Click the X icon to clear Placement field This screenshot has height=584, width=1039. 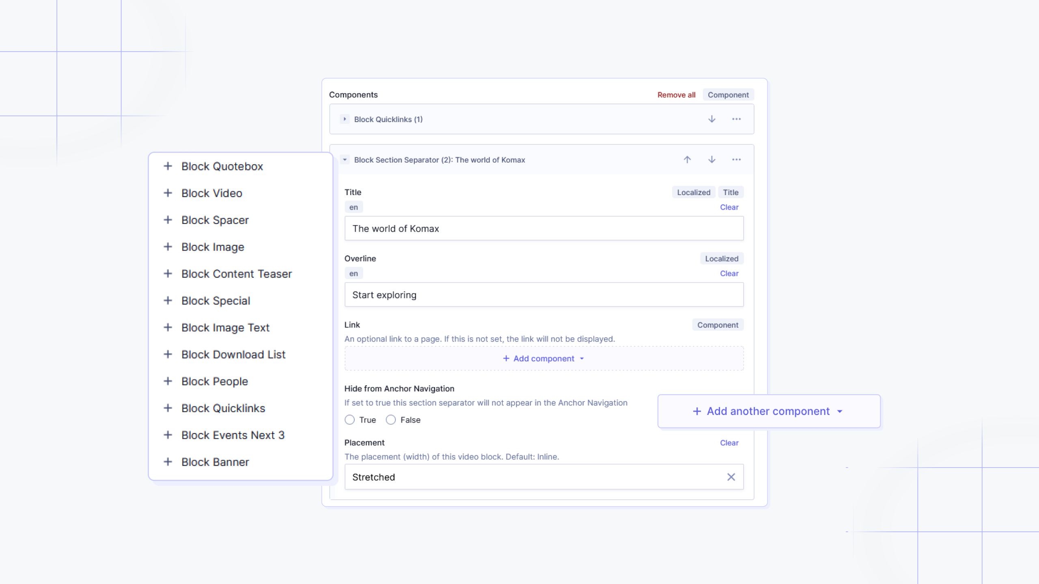(731, 477)
